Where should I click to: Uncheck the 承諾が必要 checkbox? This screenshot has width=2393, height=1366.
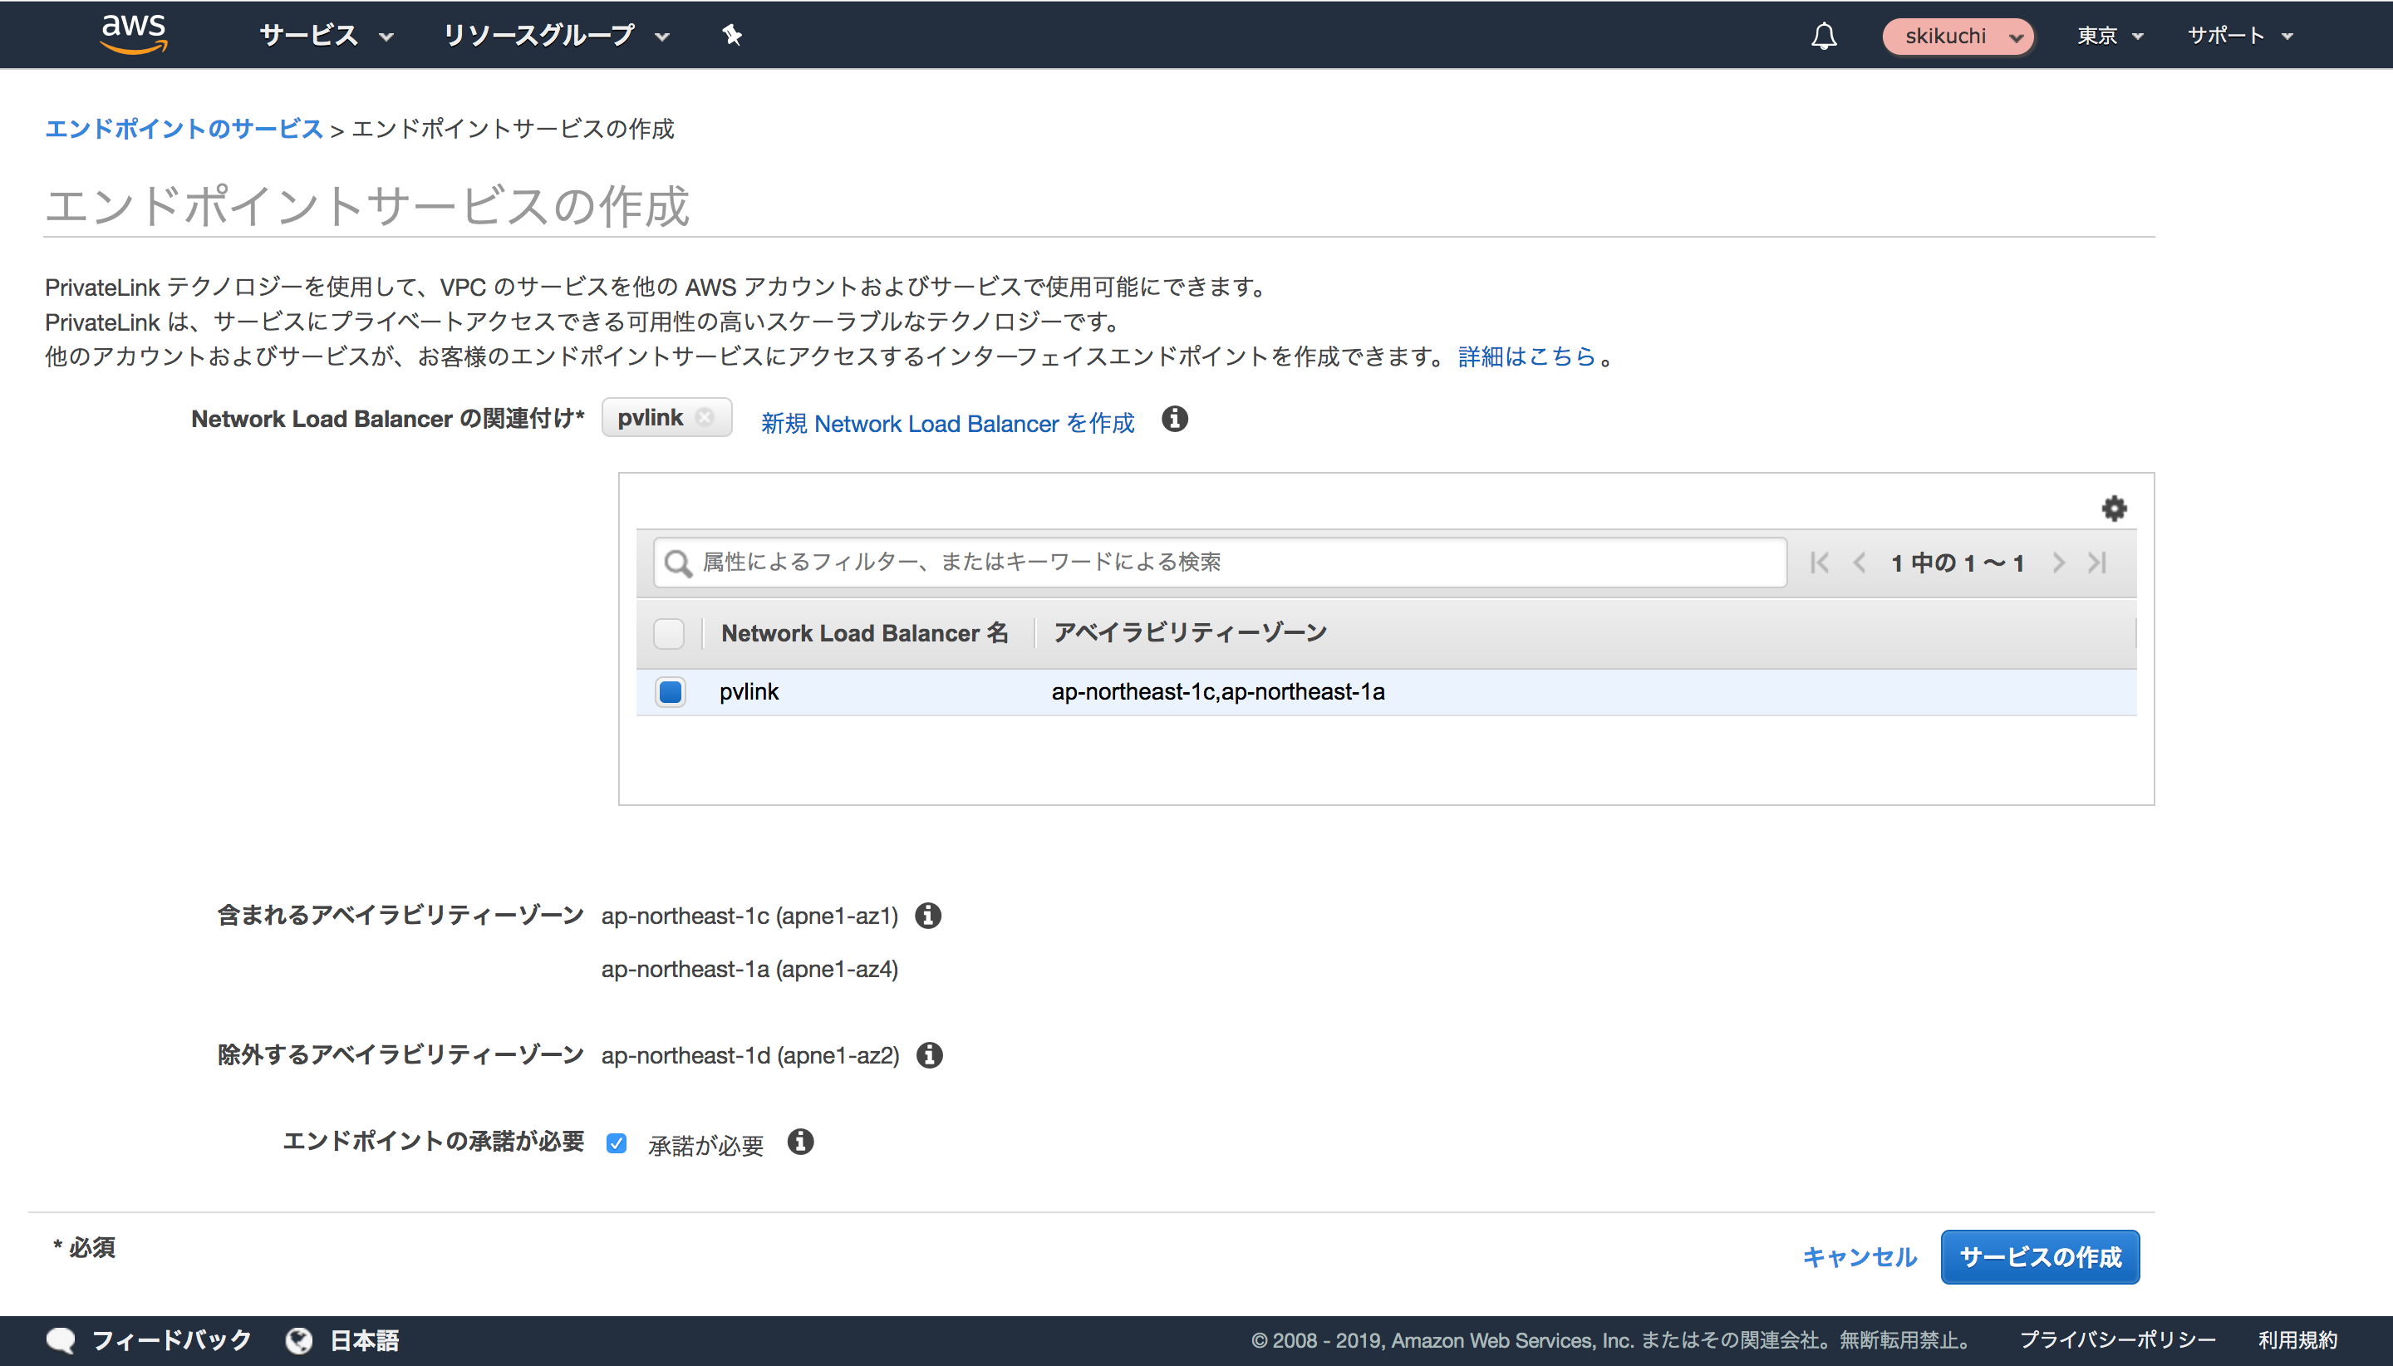point(617,1142)
